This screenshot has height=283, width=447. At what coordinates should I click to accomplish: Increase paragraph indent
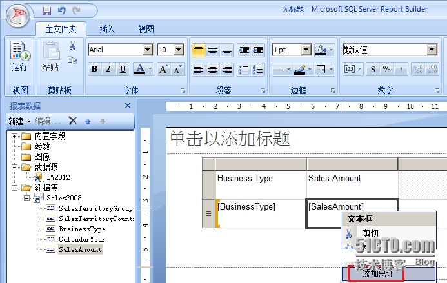(258, 50)
